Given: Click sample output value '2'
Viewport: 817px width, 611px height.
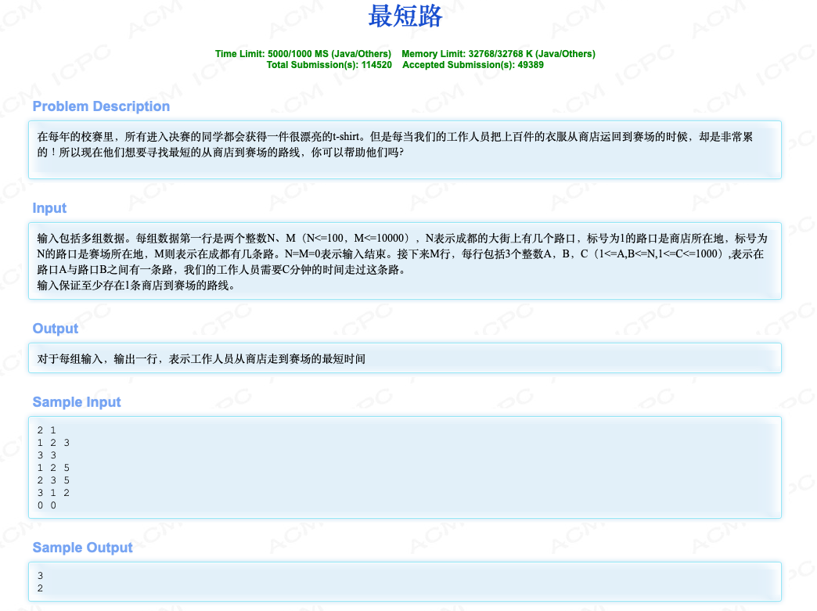Looking at the screenshot, I should [x=40, y=588].
